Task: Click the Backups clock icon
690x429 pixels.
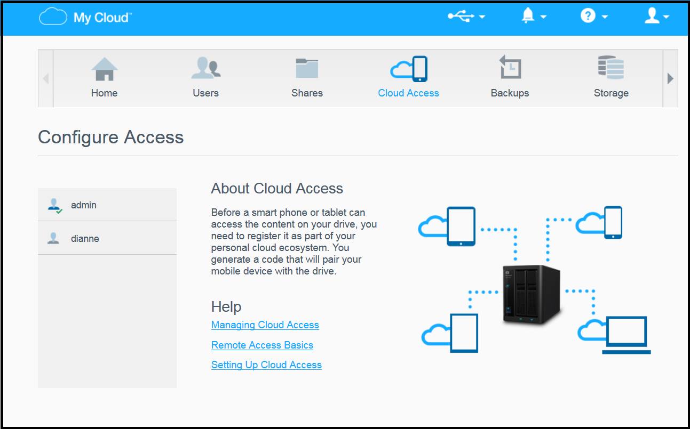Action: coord(510,67)
